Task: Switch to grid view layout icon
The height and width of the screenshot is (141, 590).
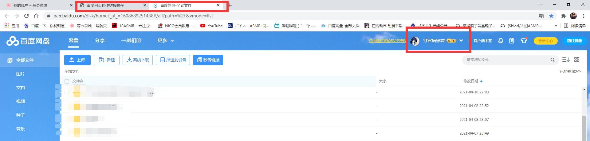Action: point(577,60)
